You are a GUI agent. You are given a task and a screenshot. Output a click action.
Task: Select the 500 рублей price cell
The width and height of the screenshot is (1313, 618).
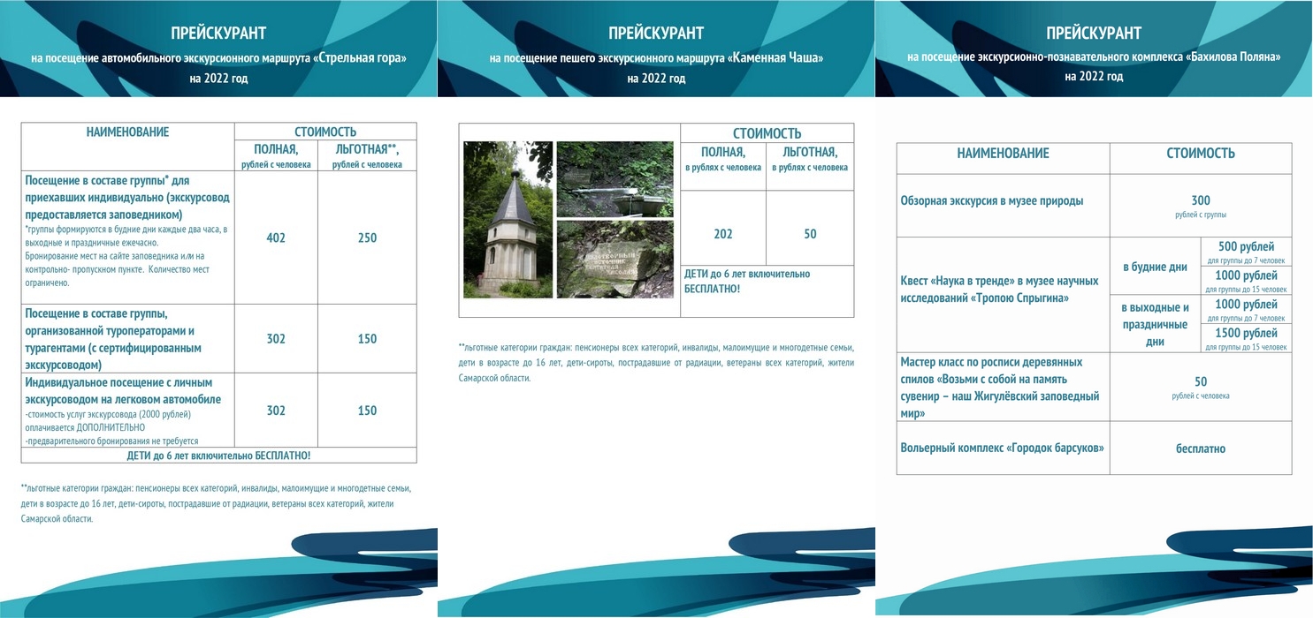click(x=1247, y=251)
